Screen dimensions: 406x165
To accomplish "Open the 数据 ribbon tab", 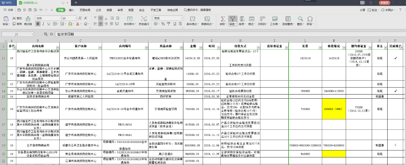I will (109, 10).
